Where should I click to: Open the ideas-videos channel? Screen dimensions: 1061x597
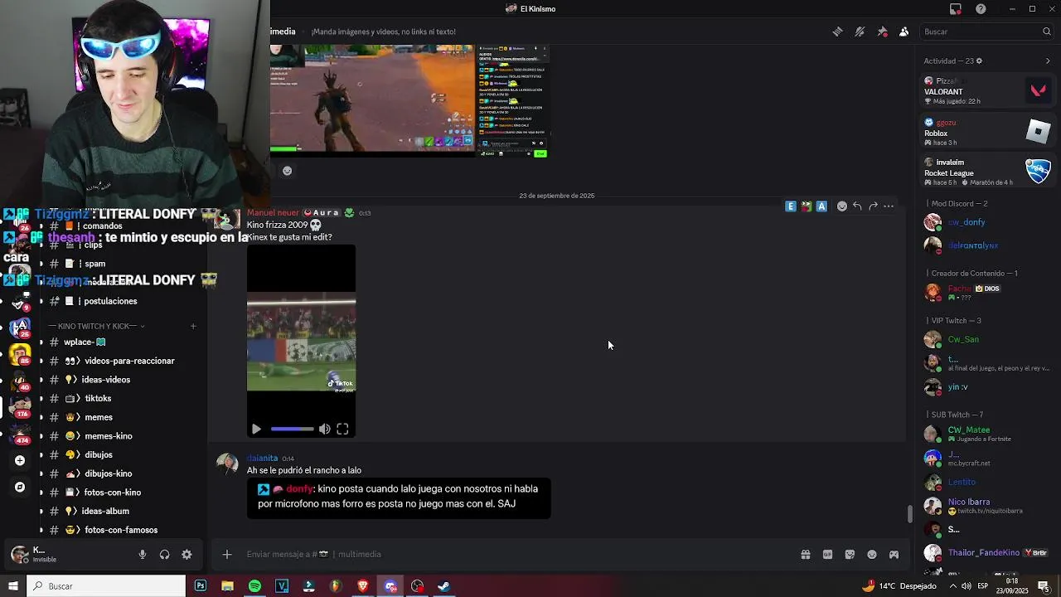[x=121, y=380]
